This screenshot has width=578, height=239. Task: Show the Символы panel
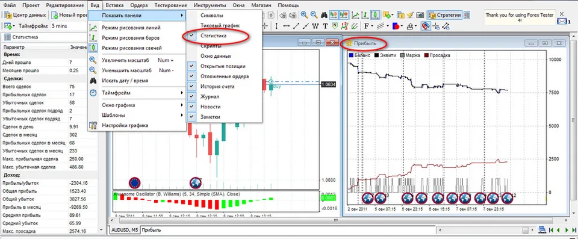pos(224,16)
